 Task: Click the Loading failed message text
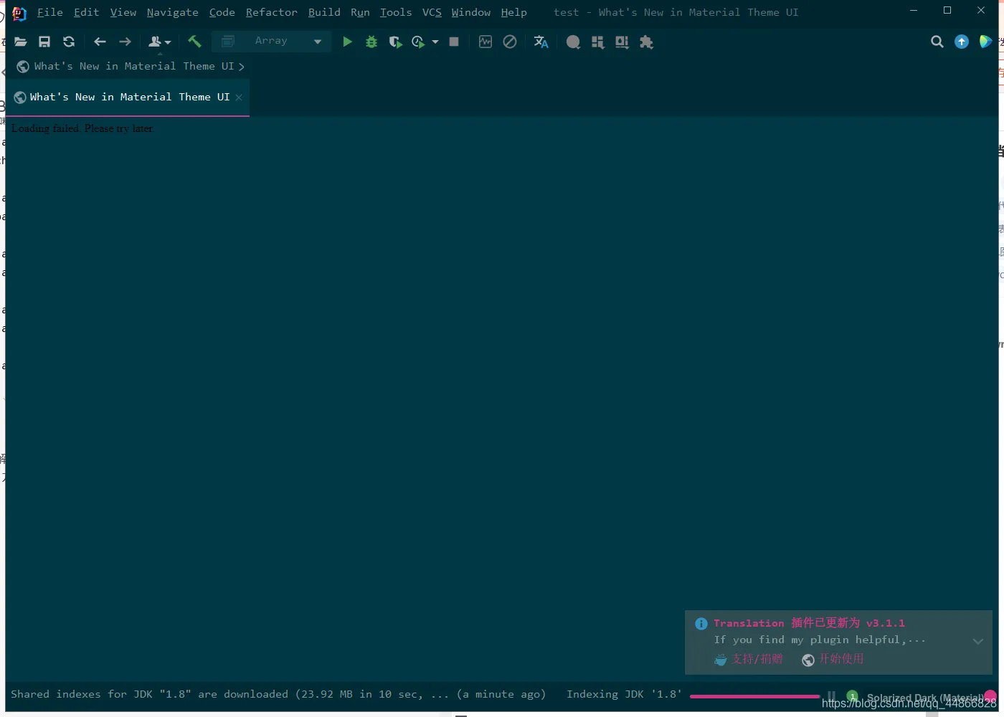pyautogui.click(x=82, y=128)
